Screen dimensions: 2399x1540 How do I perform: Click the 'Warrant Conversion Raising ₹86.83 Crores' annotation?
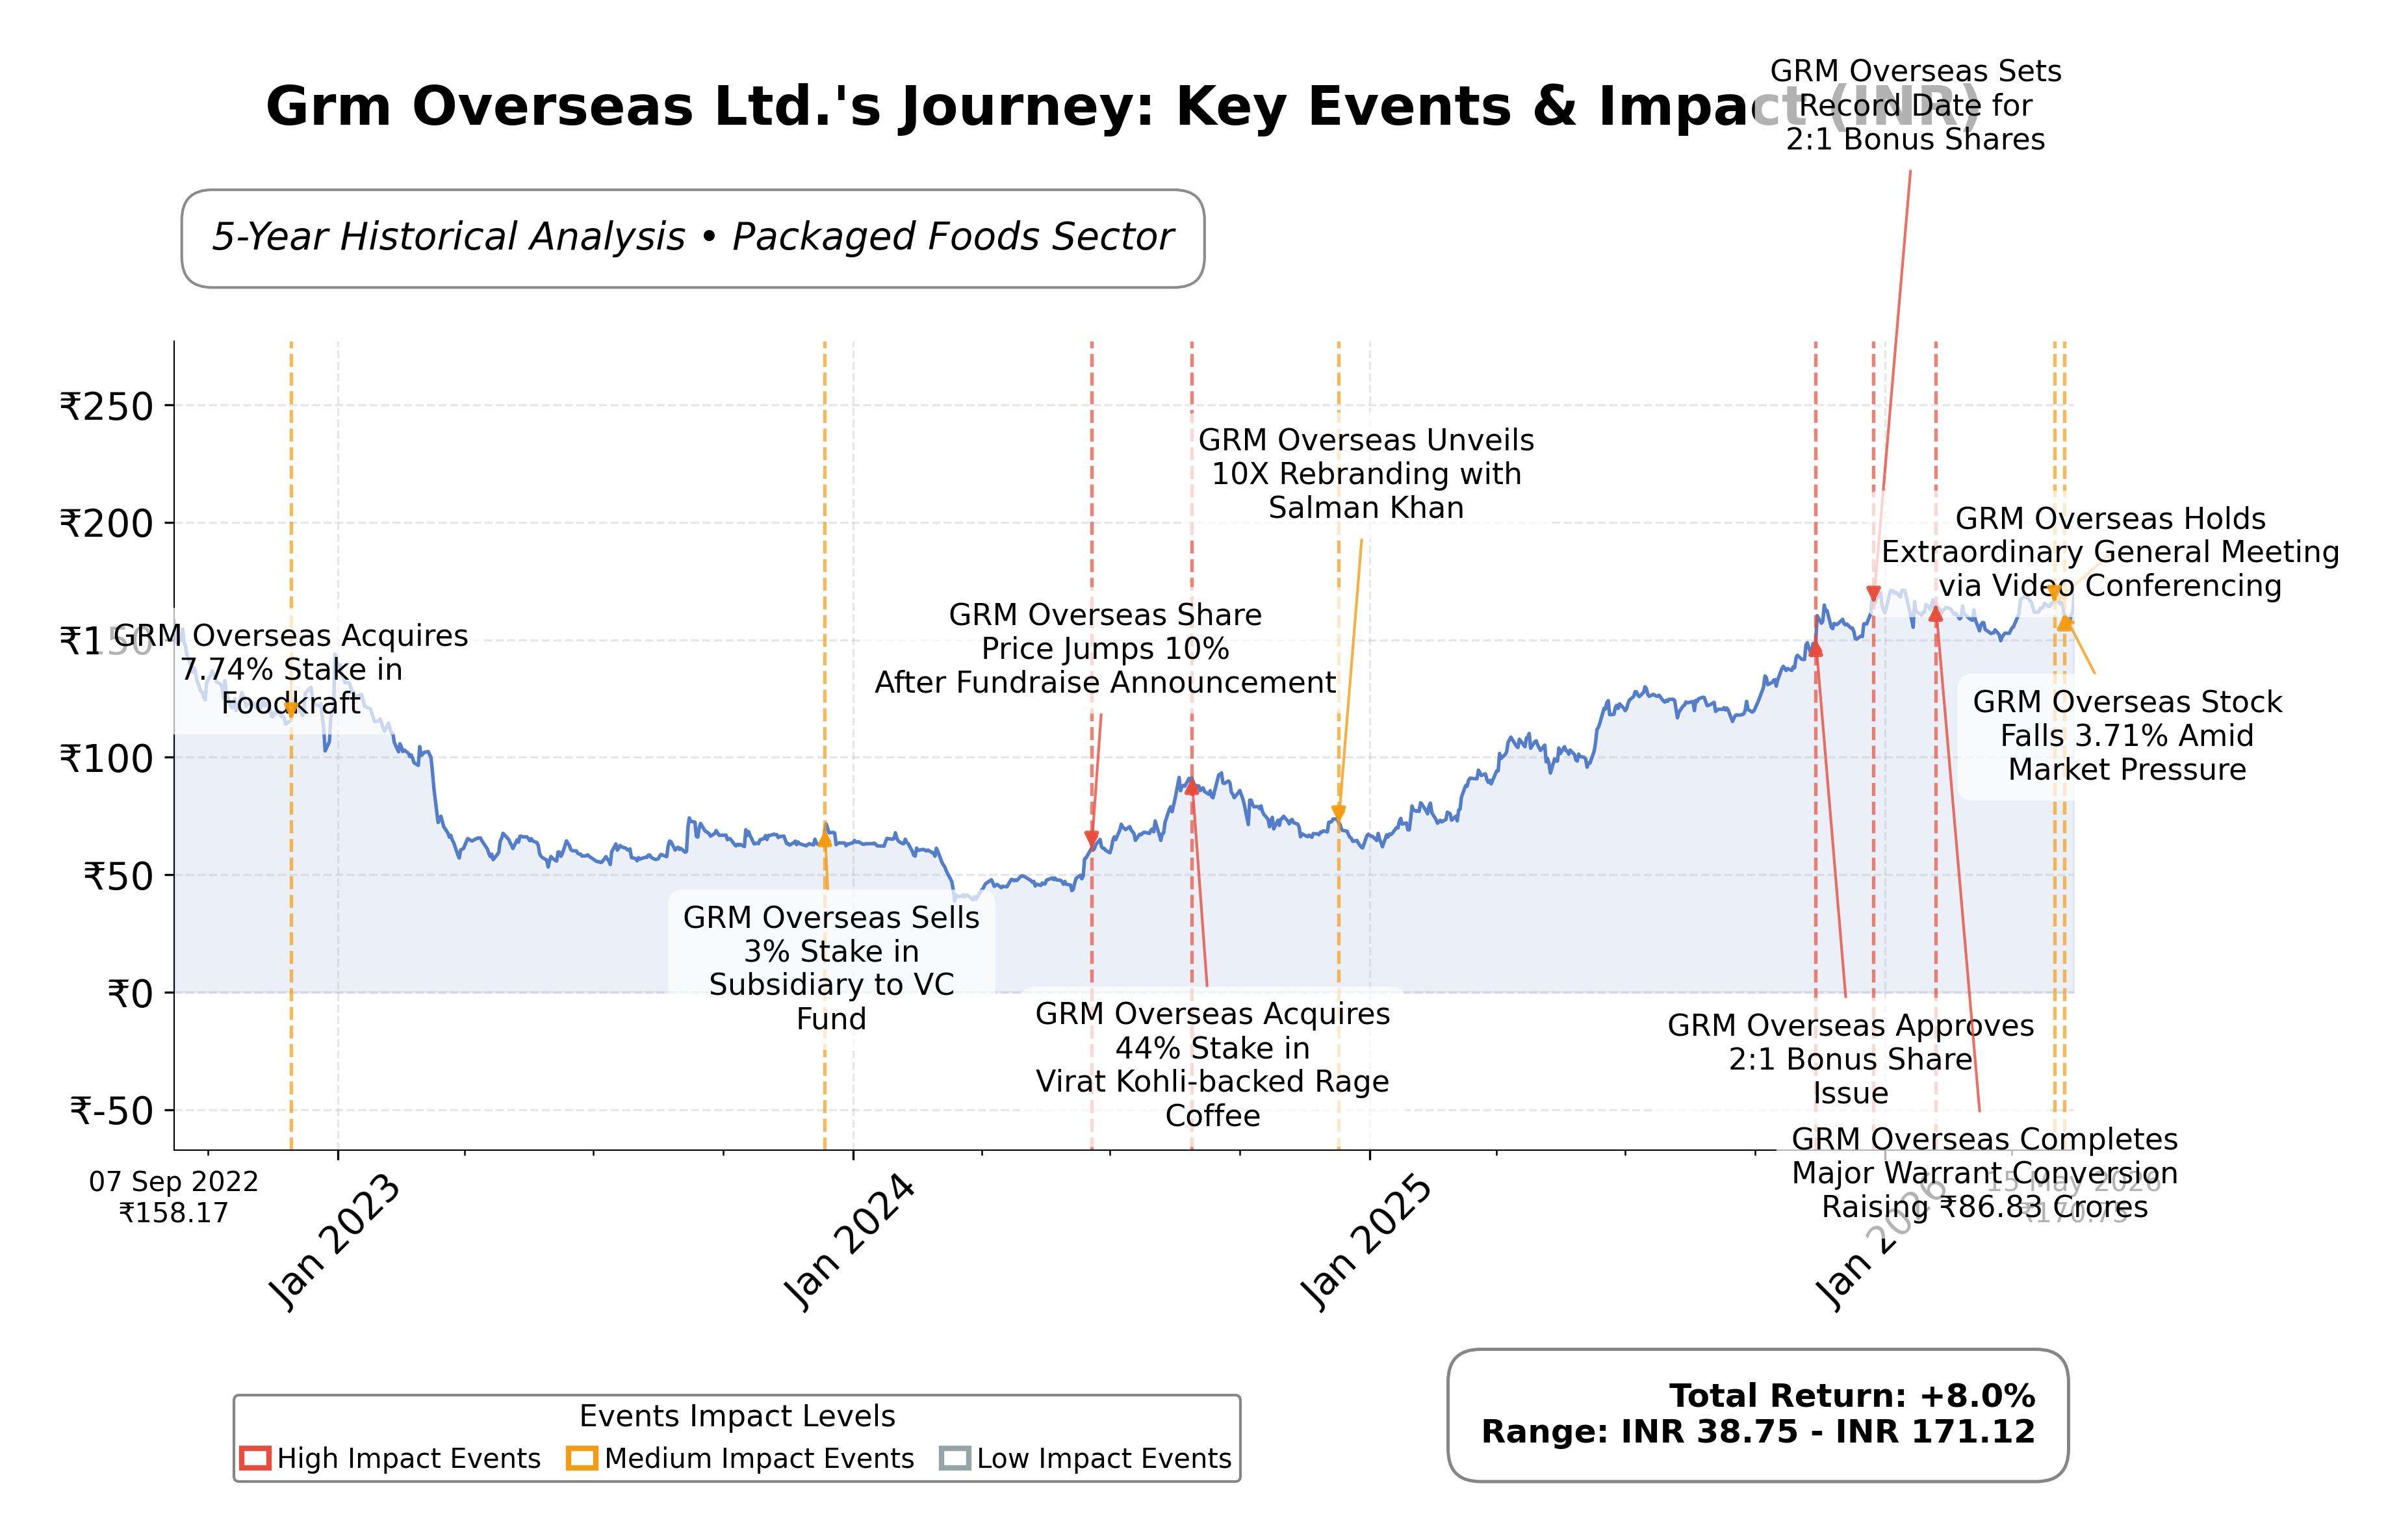(1984, 1172)
